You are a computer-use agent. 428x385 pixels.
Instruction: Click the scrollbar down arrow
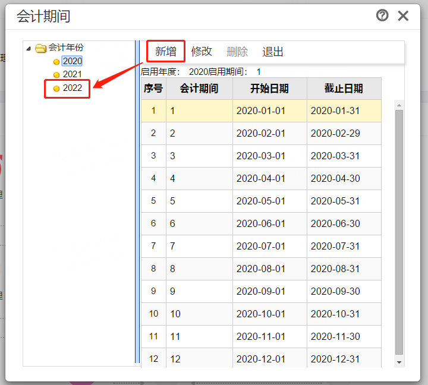[x=399, y=362]
